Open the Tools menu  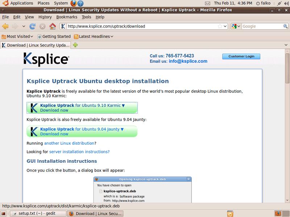(86, 17)
